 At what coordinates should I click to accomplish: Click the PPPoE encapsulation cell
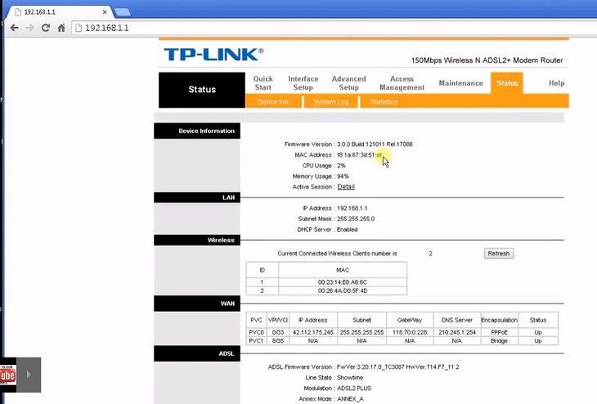499,332
